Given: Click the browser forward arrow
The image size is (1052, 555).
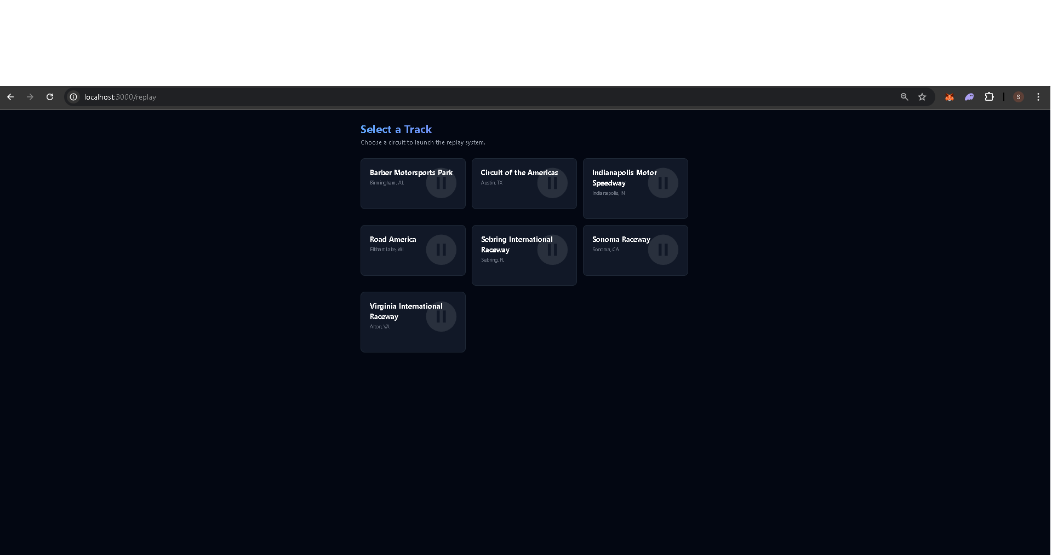Looking at the screenshot, I should coord(30,97).
